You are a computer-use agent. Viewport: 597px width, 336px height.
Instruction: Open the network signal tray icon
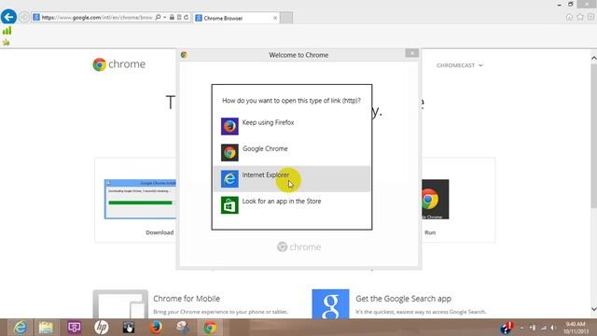tap(543, 328)
